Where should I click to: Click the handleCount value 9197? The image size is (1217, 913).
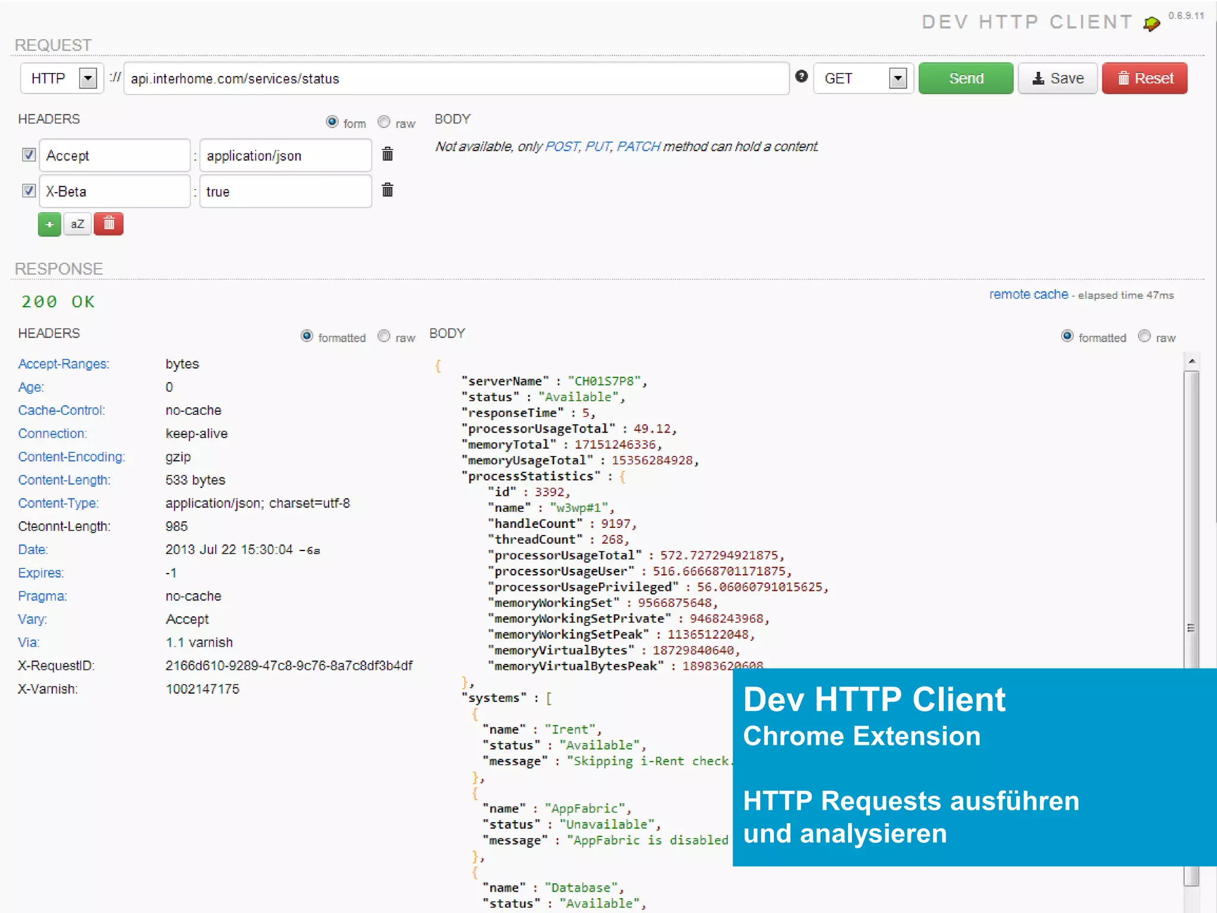click(x=615, y=524)
